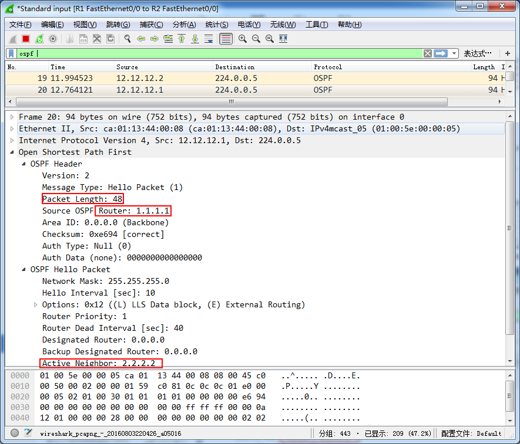Open the 分析(A) menu

pyautogui.click(x=184, y=25)
